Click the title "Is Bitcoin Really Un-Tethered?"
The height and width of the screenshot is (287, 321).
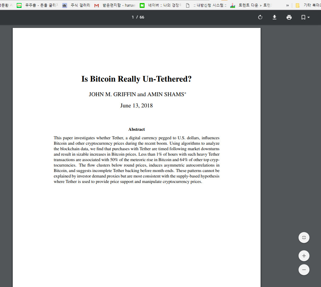137,79
